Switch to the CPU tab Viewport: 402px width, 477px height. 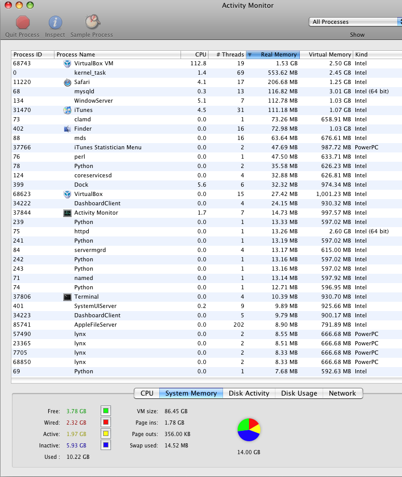pyautogui.click(x=147, y=393)
